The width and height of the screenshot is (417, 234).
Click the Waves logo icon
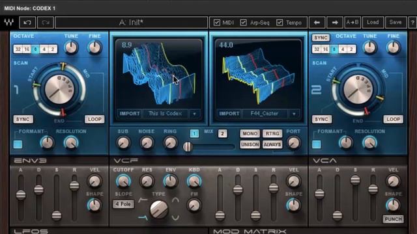click(x=8, y=22)
